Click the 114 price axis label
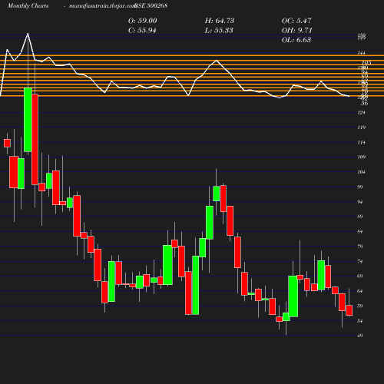Screen dimensions: 384x384 (x=361, y=143)
